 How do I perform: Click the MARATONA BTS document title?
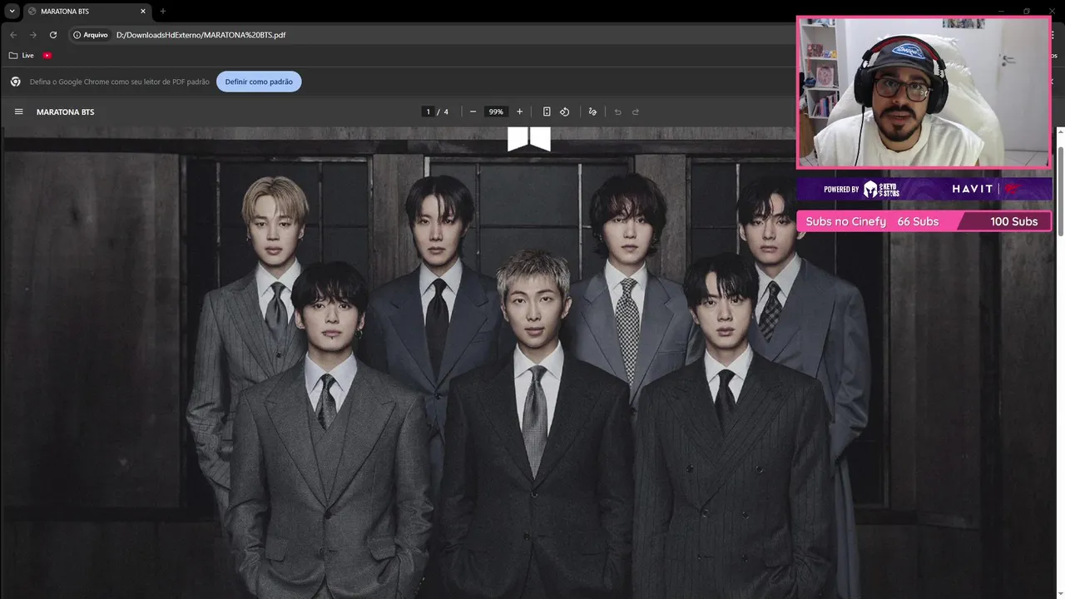tap(65, 111)
